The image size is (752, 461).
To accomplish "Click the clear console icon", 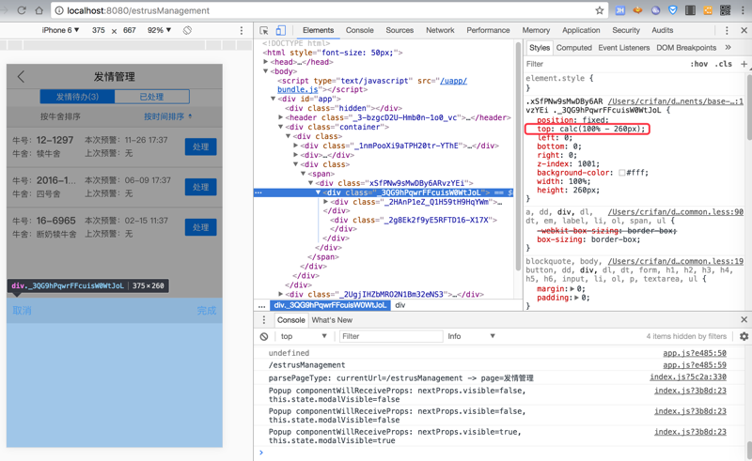I will point(264,336).
